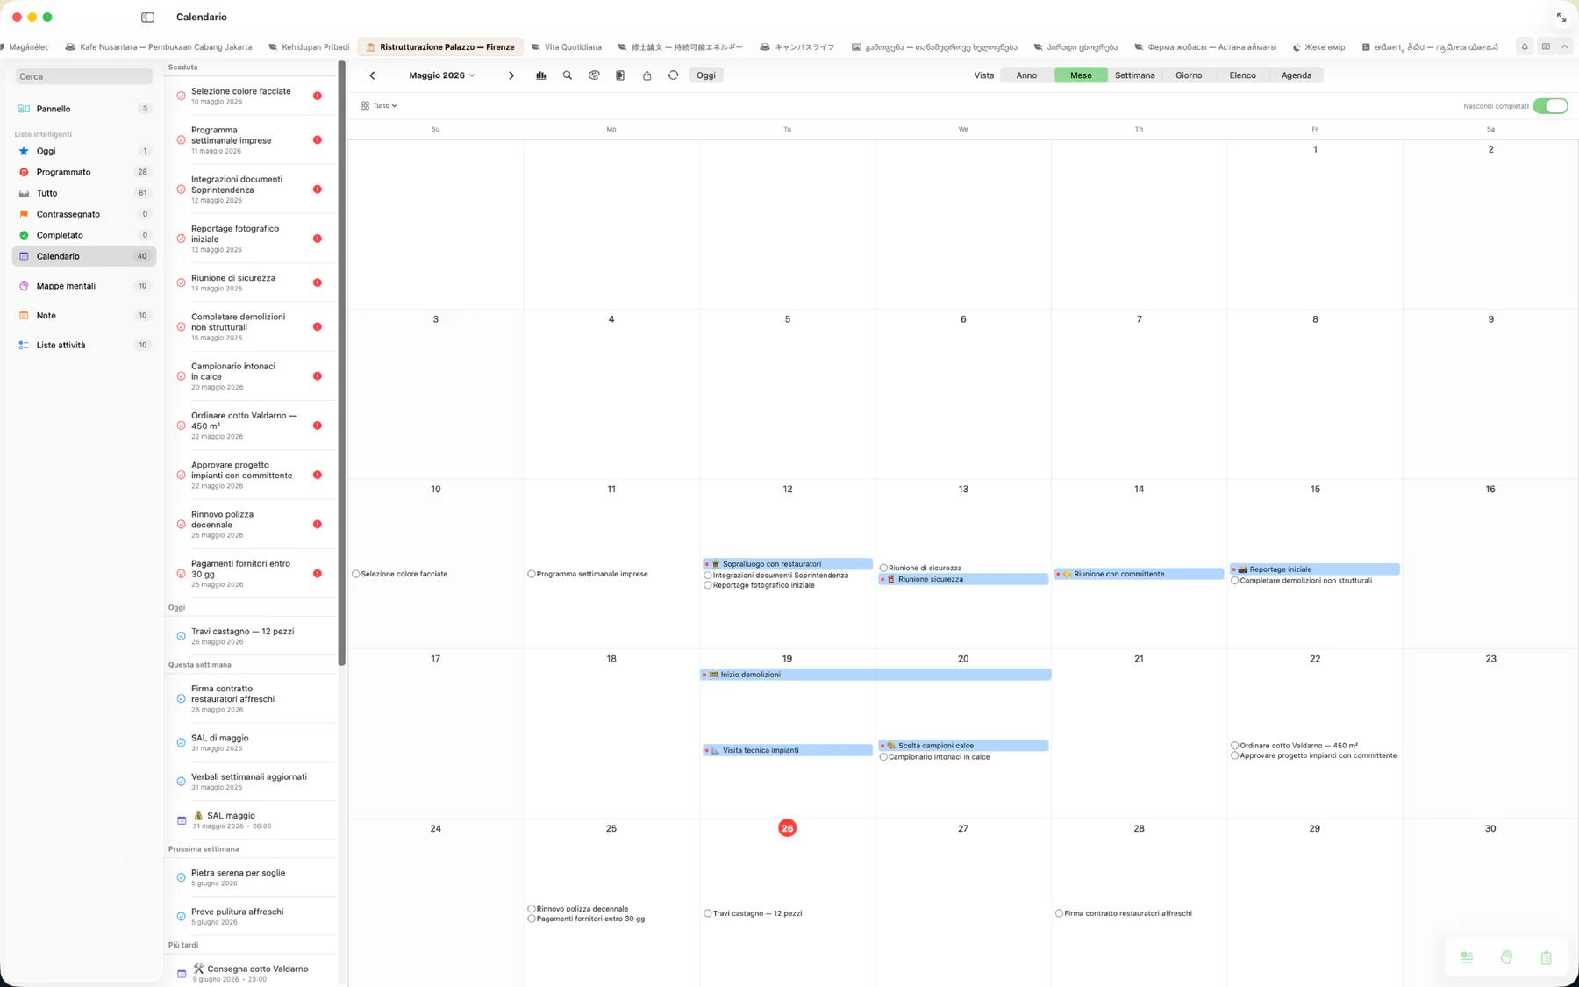Open the Tutto inbox list

pyautogui.click(x=84, y=193)
